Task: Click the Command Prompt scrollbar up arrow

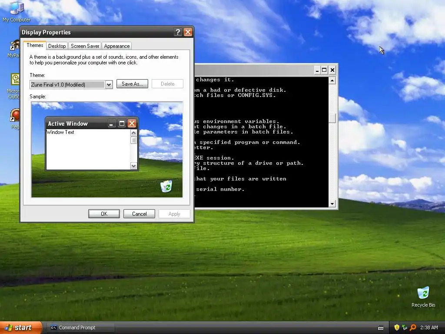Action: pyautogui.click(x=332, y=80)
